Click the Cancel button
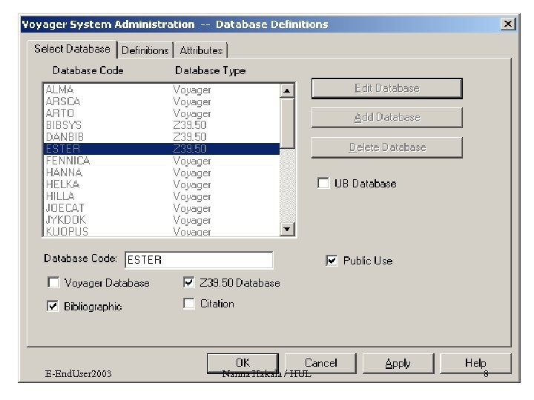 (x=320, y=363)
